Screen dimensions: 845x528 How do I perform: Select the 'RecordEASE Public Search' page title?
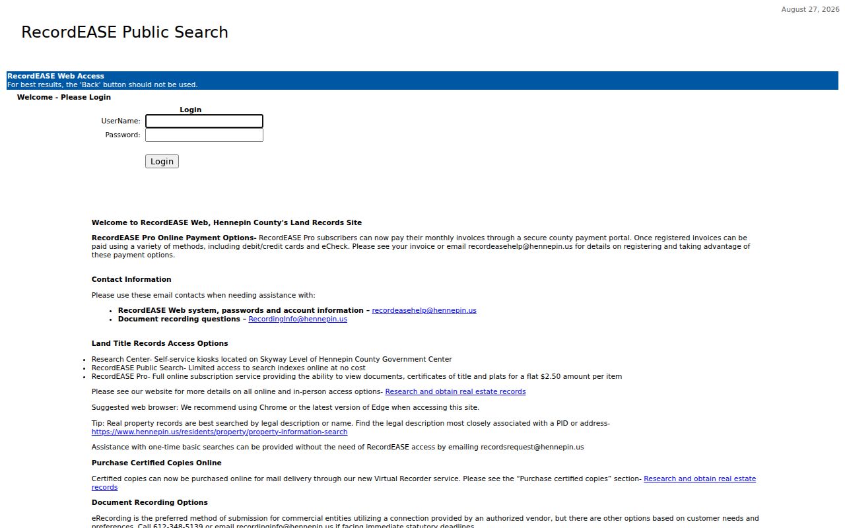125,32
